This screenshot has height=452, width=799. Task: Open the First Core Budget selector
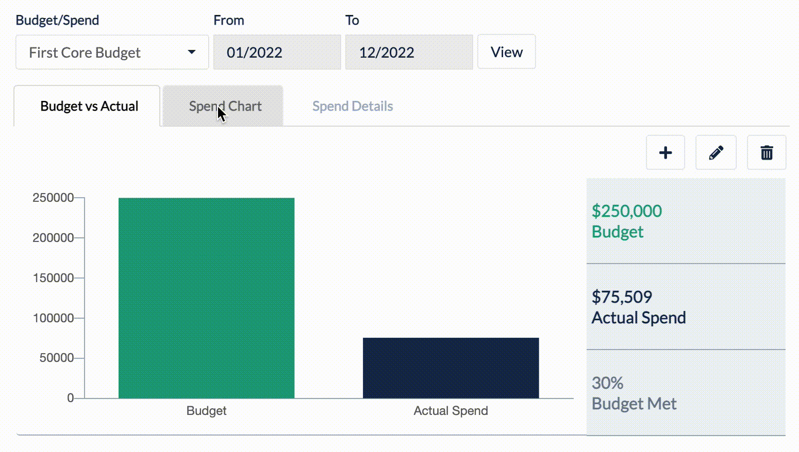point(112,52)
